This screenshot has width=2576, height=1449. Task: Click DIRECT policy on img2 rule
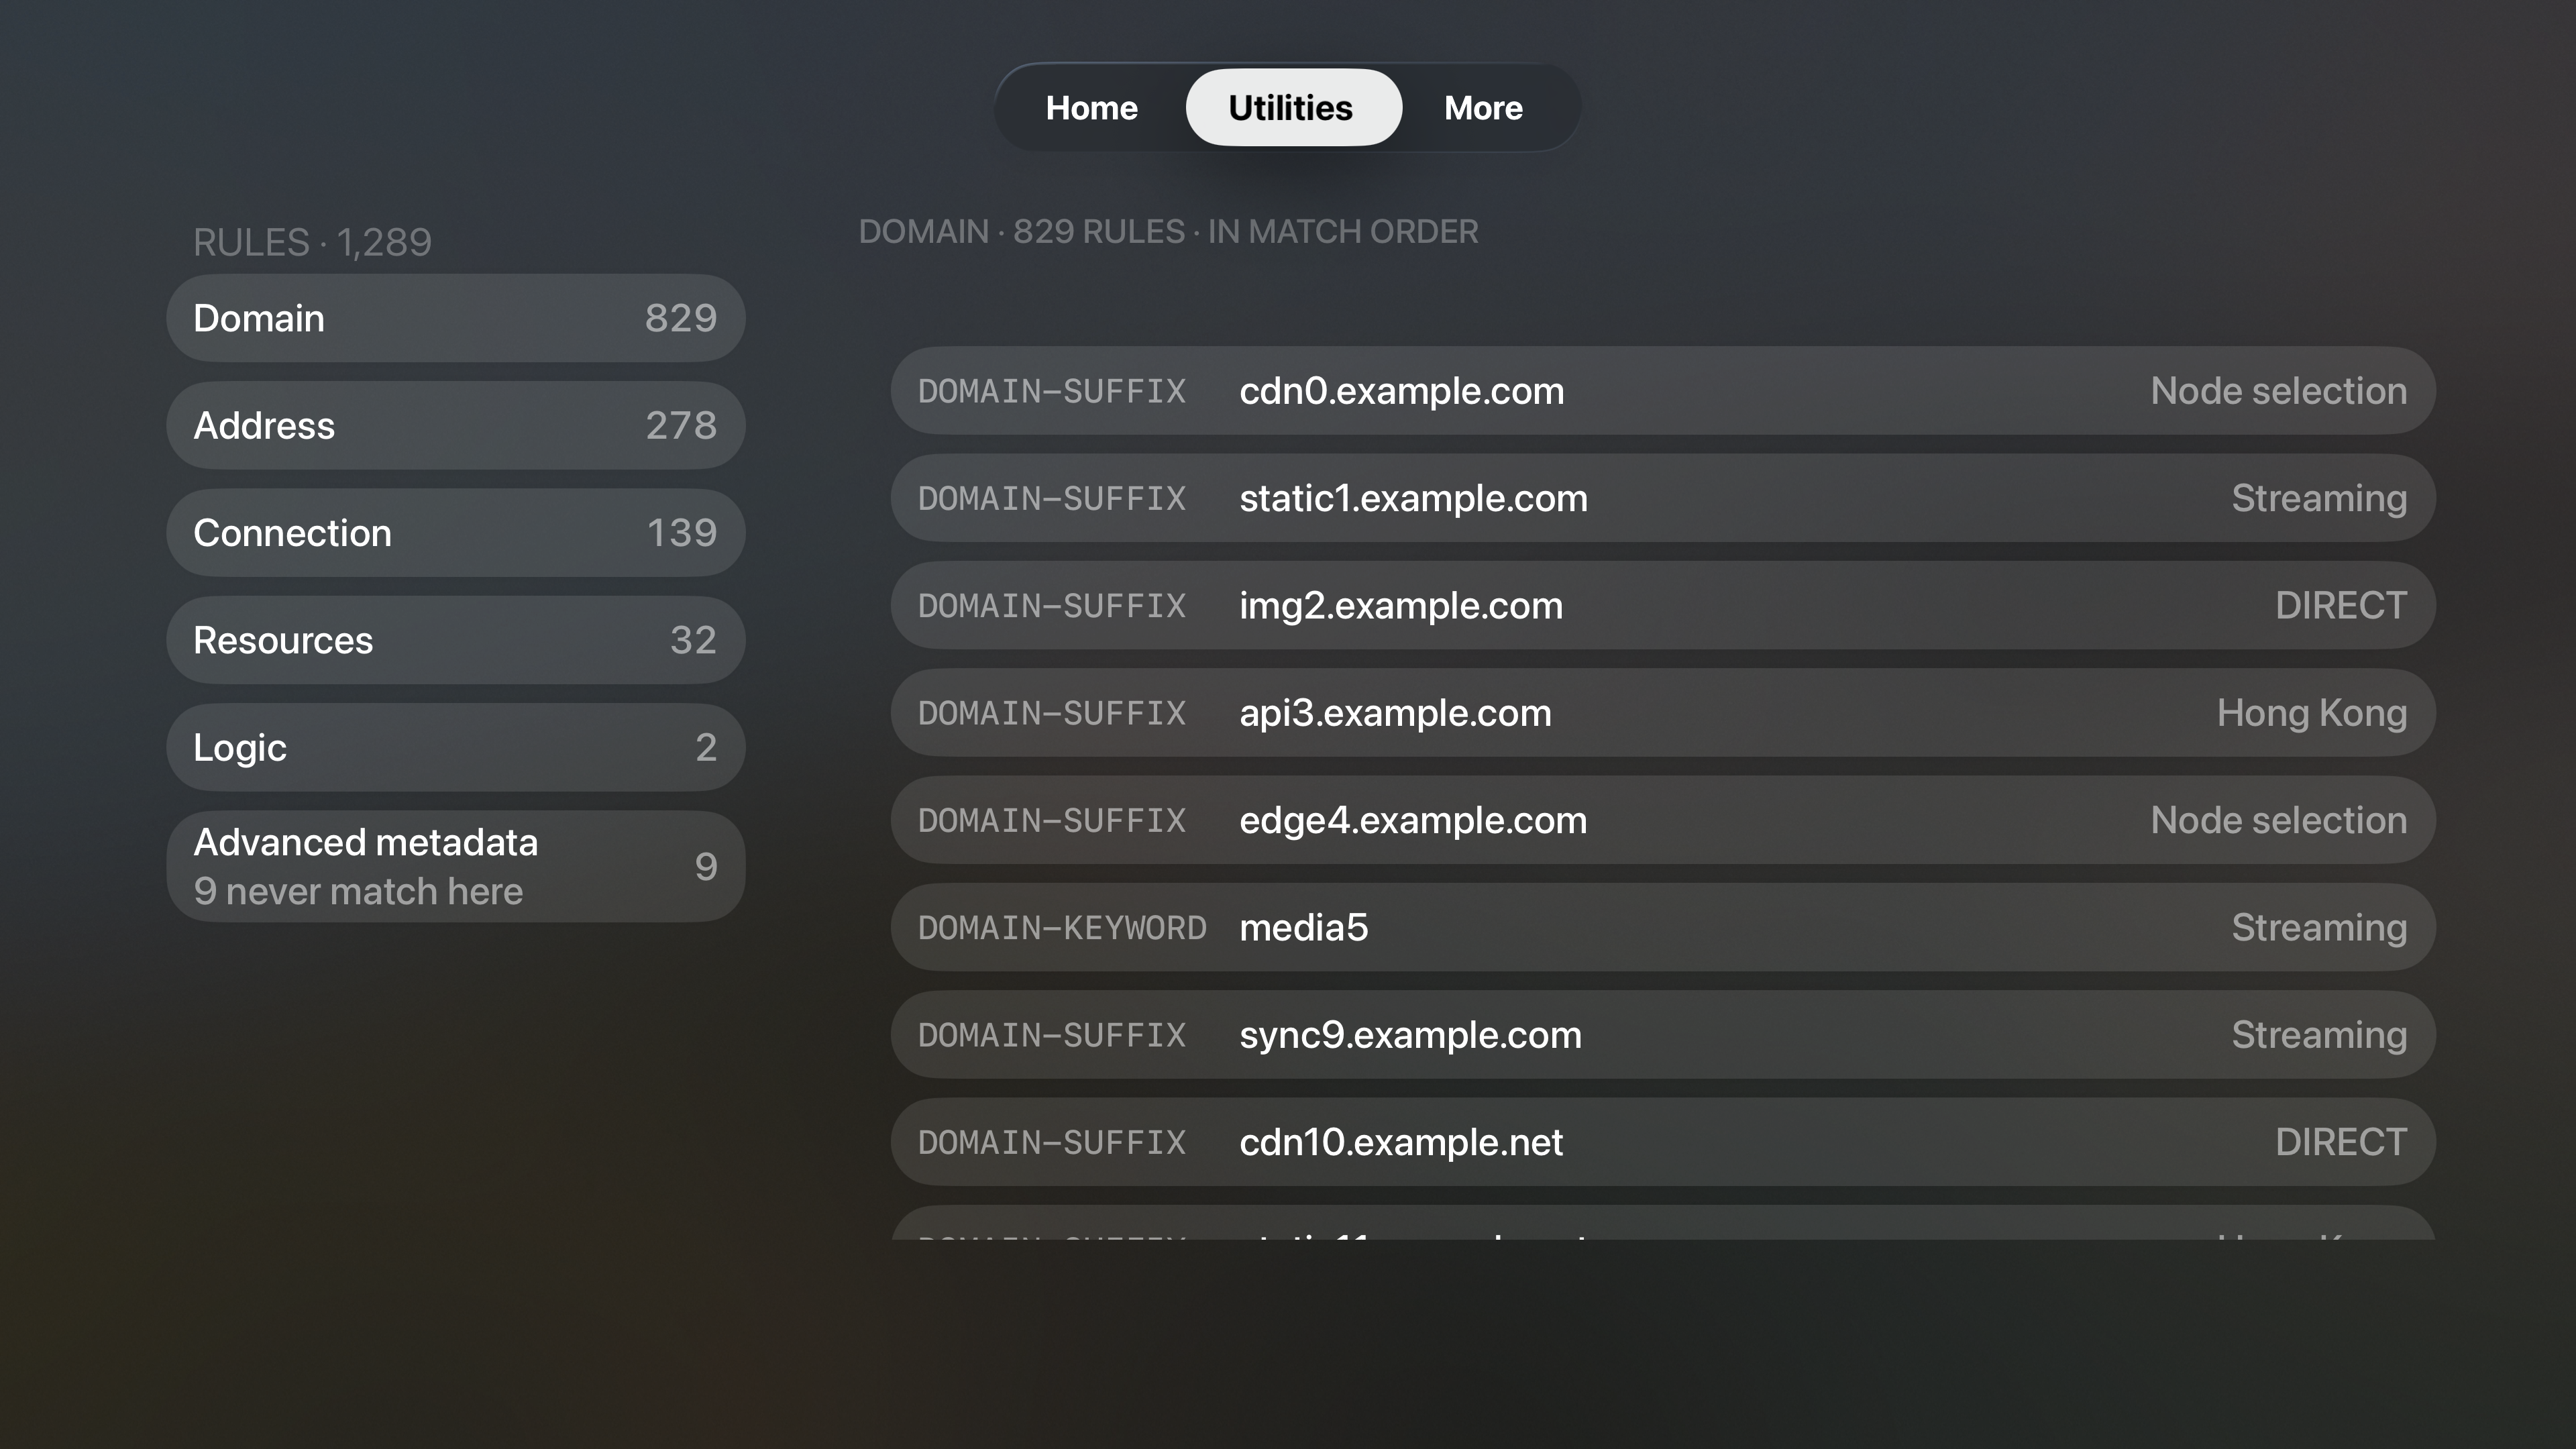(2341, 606)
